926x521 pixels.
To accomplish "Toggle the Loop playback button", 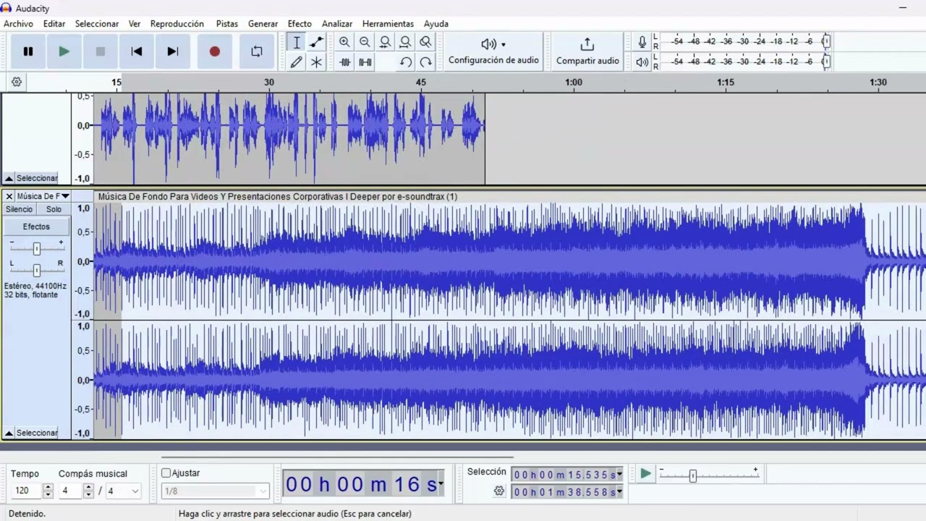I will (257, 51).
